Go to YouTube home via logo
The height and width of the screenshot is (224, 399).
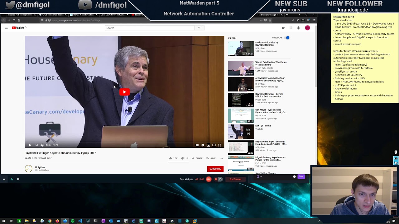point(19,28)
